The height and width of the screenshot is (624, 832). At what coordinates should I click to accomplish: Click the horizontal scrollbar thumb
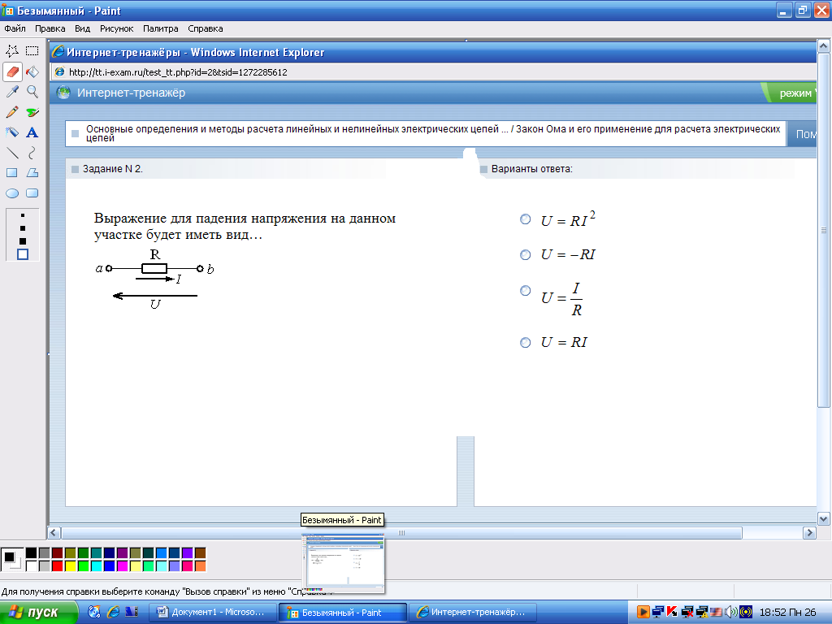click(401, 532)
